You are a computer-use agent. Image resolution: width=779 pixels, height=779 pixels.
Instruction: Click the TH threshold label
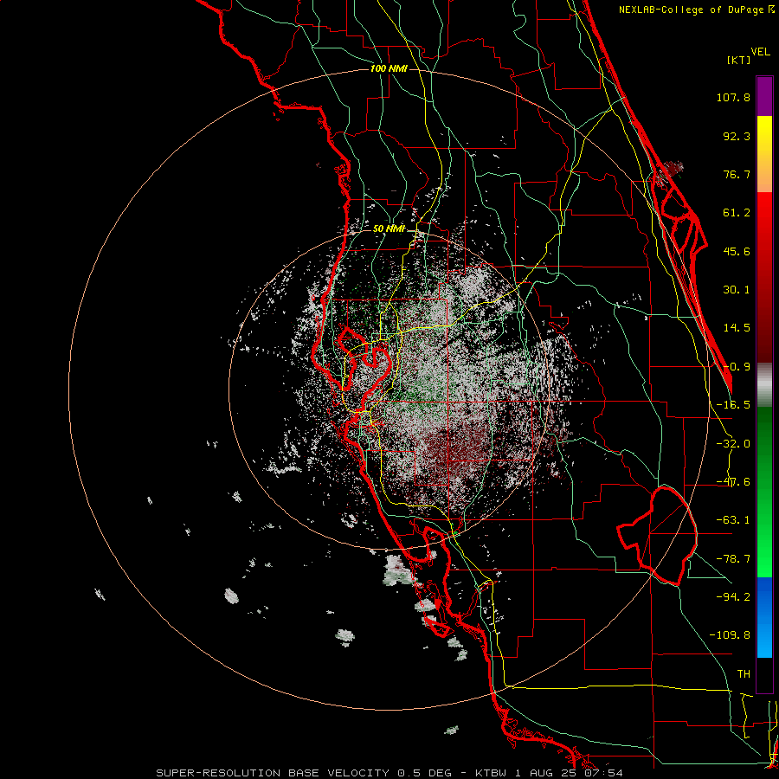pyautogui.click(x=744, y=673)
